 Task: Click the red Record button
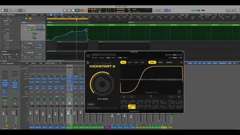tap(81, 10)
